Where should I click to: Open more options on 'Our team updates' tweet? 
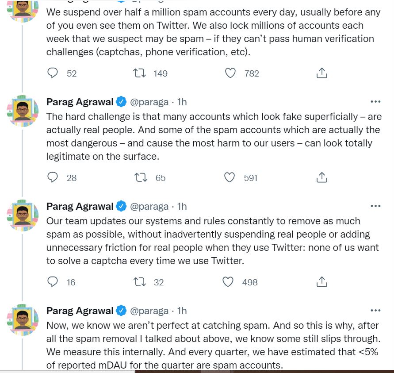(375, 206)
